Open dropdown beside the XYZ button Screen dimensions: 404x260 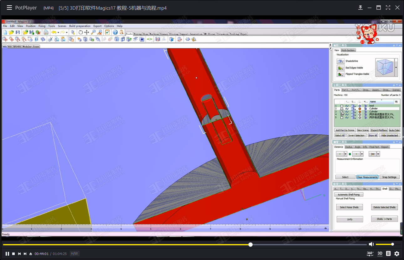tap(378, 154)
